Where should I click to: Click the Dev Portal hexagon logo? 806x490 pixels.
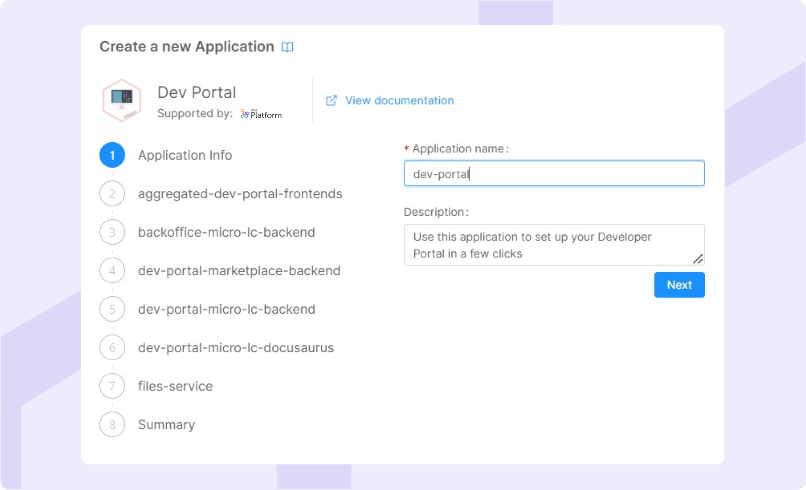(x=122, y=100)
